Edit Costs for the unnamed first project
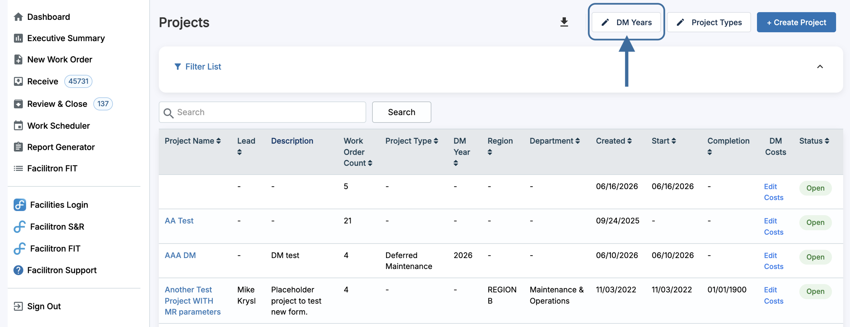This screenshot has height=327, width=850. point(774,192)
